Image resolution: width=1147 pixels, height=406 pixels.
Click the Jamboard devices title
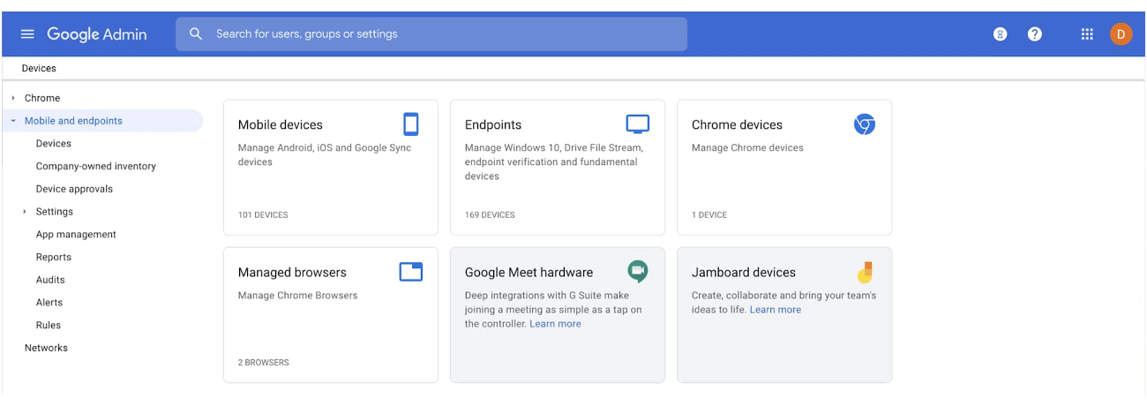click(x=744, y=273)
